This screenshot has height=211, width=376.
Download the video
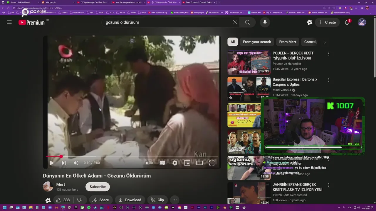tap(130, 200)
